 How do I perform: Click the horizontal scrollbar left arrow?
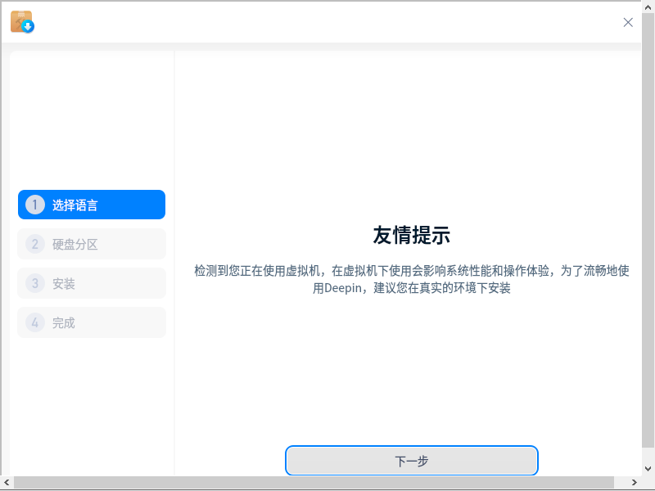coord(7,483)
